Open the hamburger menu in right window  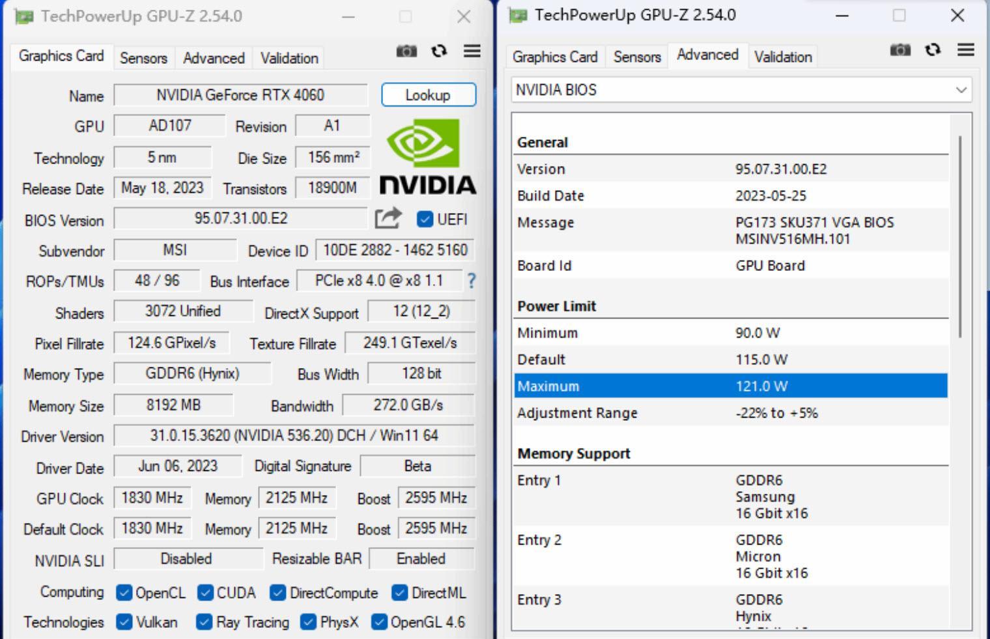pos(966,50)
